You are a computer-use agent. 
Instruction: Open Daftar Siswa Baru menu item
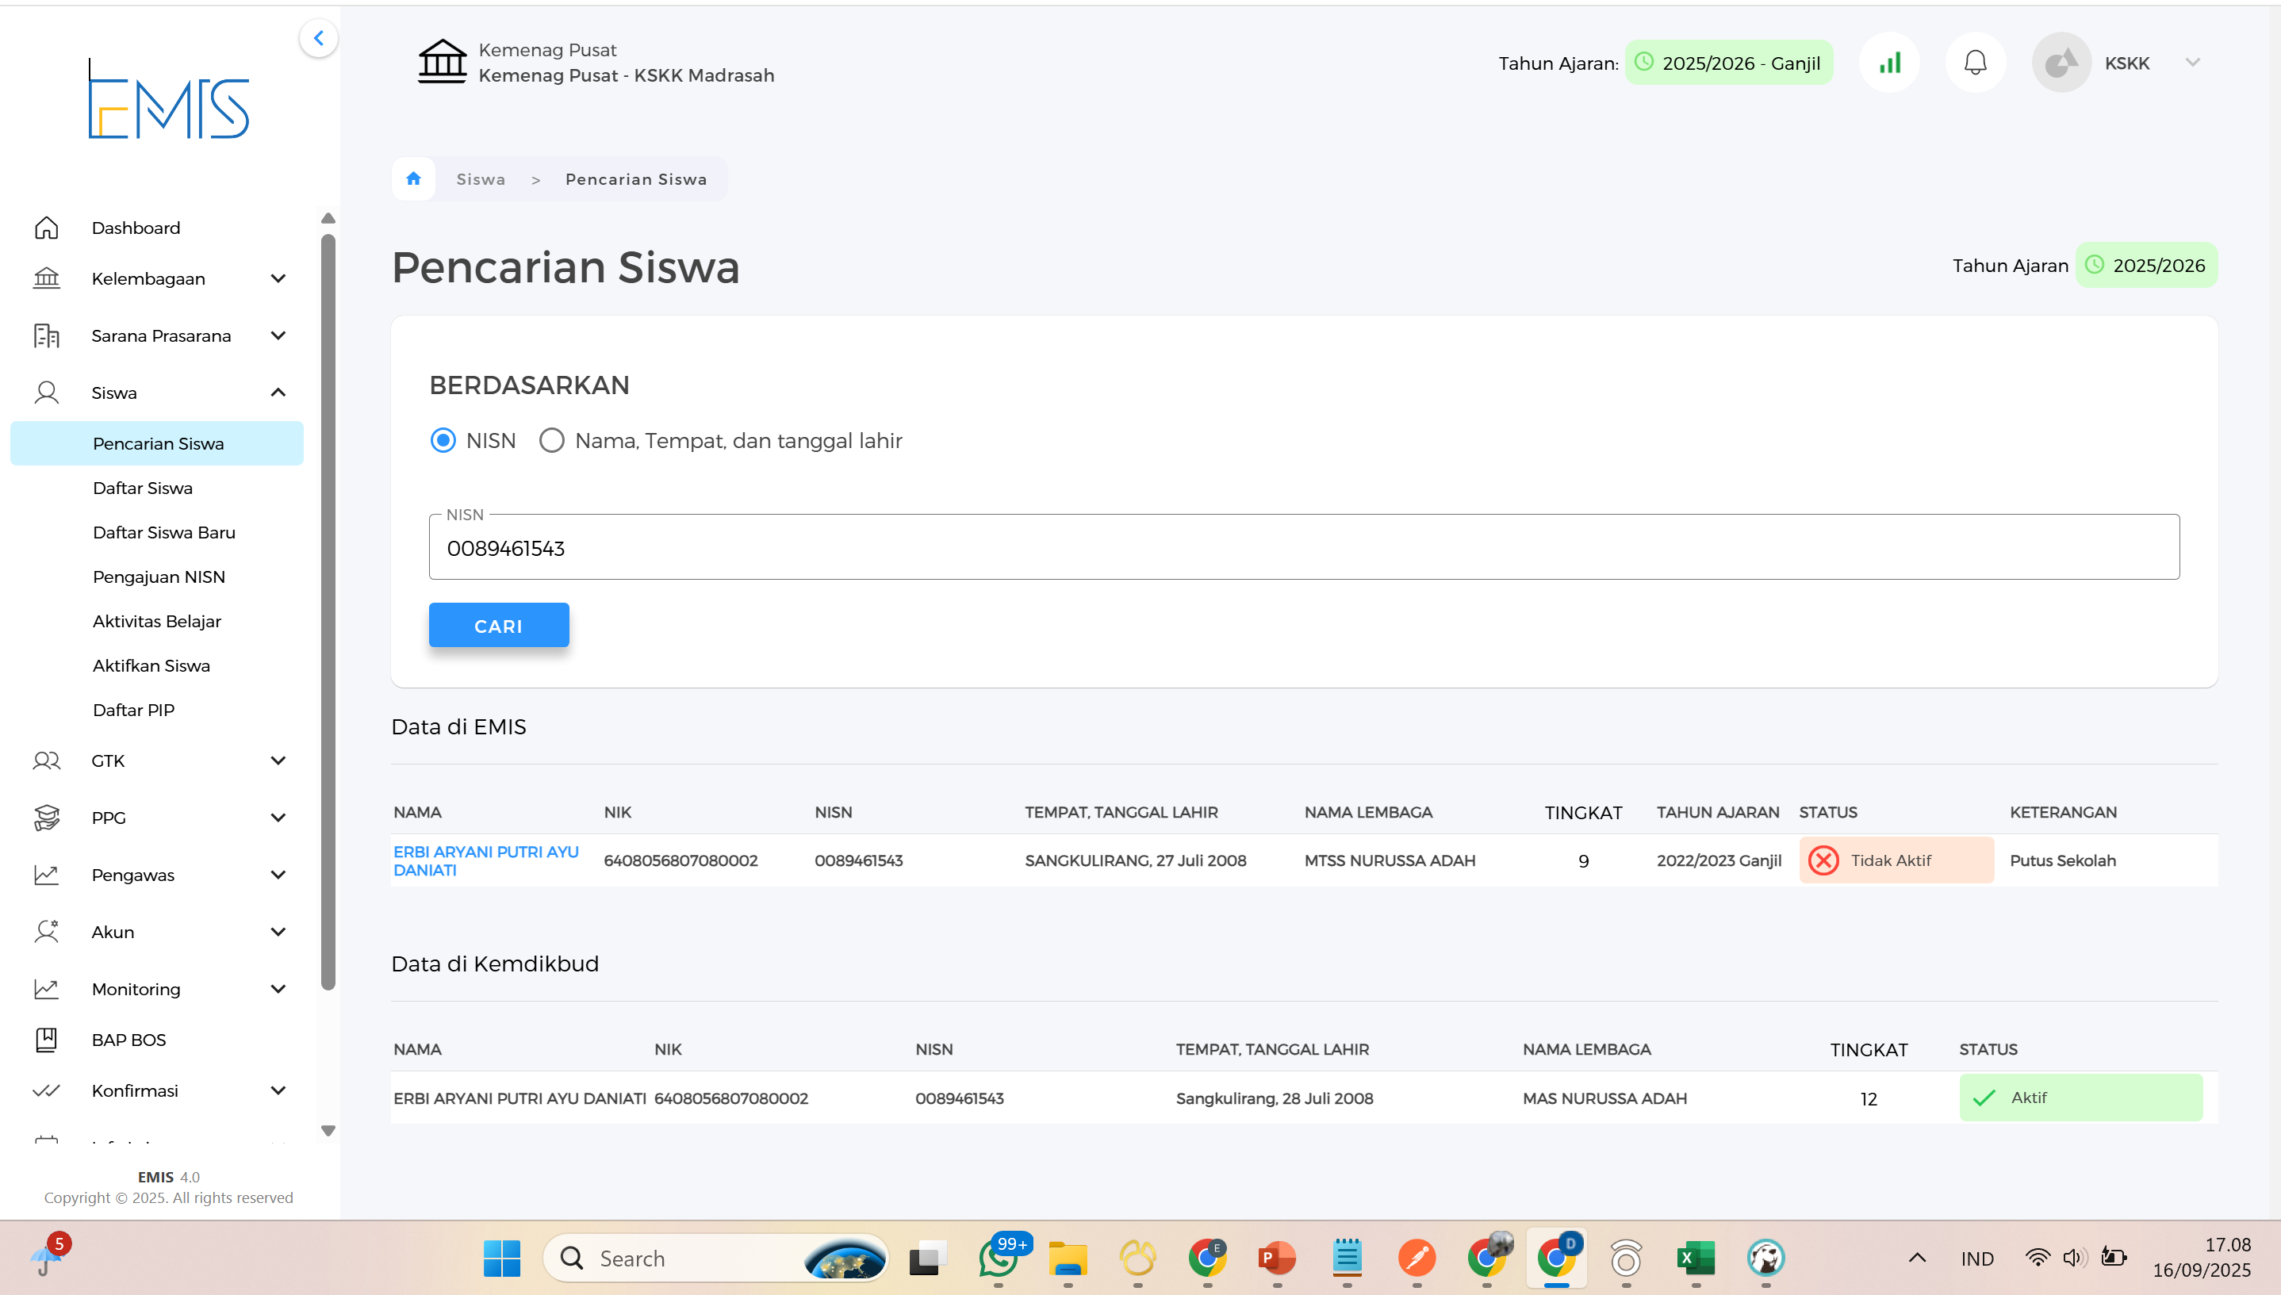163,533
